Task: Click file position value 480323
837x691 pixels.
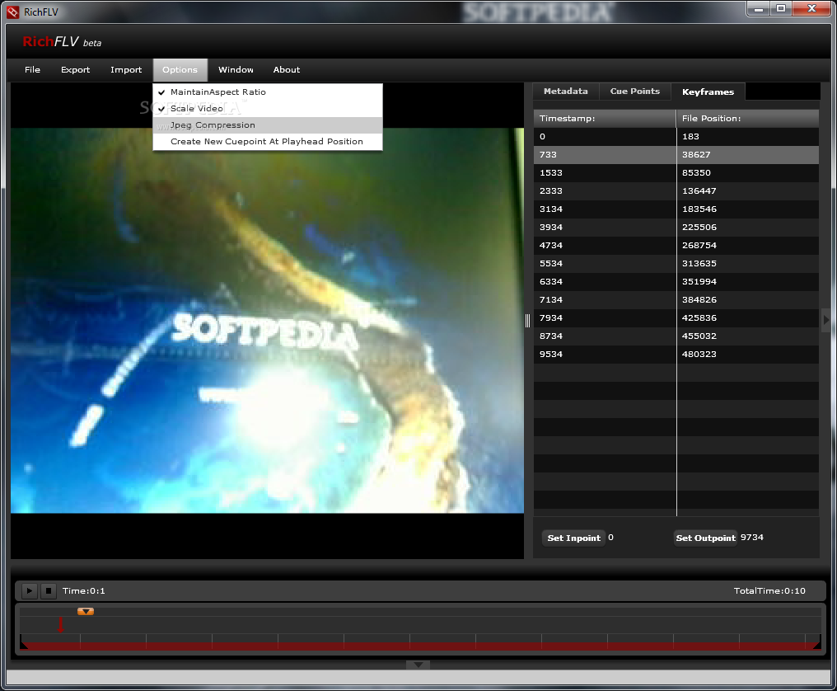Action: coord(699,355)
